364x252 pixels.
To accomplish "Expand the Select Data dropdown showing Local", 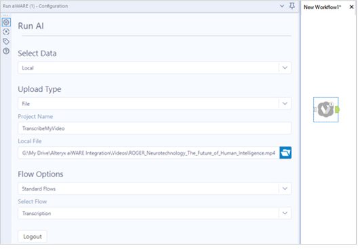I will coord(155,68).
